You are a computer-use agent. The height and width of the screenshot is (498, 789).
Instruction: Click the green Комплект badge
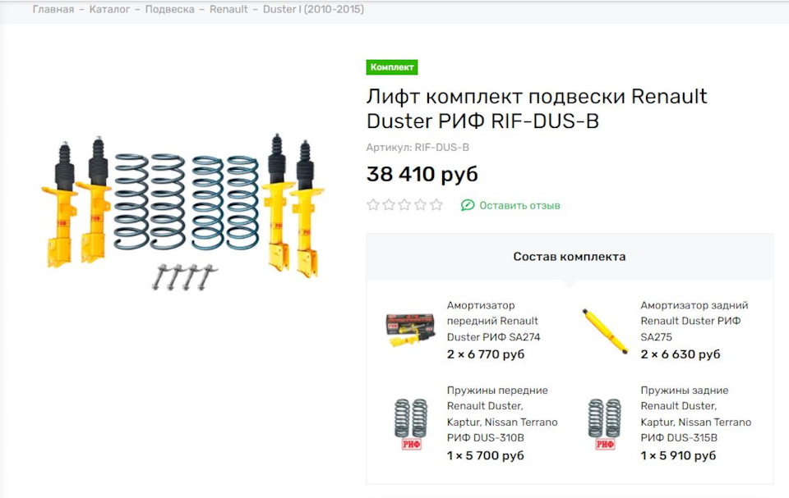[x=392, y=66]
